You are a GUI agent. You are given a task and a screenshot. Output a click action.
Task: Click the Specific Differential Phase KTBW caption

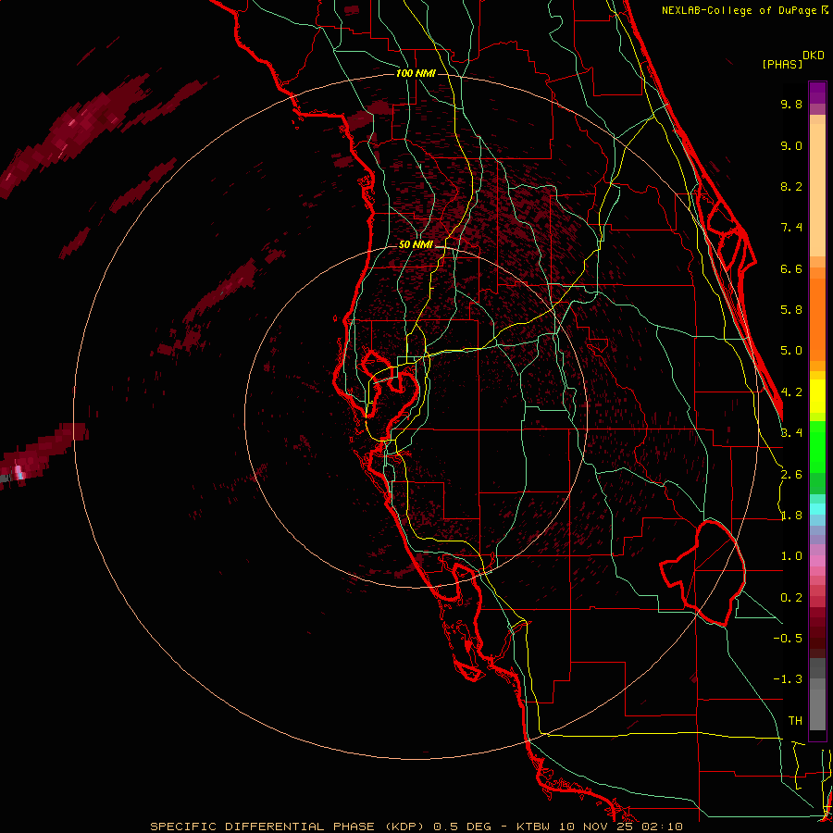coord(416,827)
